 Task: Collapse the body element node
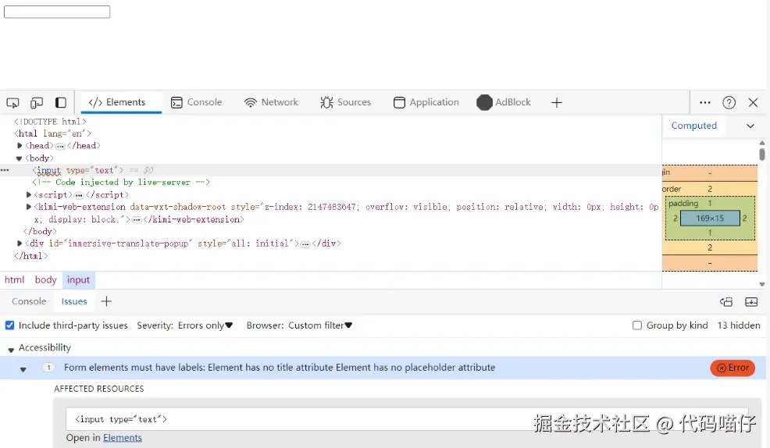point(20,158)
